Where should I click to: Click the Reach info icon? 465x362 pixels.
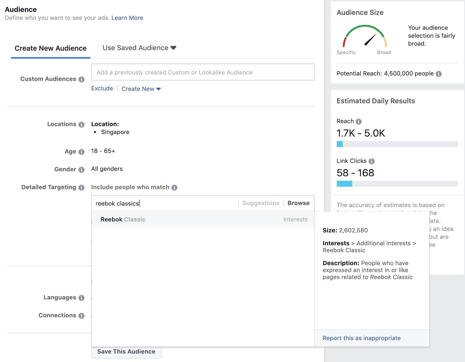pos(359,121)
